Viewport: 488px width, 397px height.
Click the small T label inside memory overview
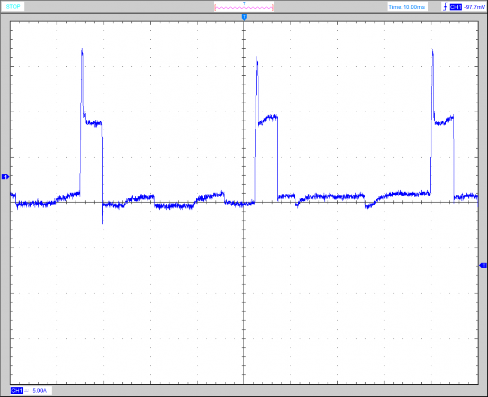(x=244, y=3)
